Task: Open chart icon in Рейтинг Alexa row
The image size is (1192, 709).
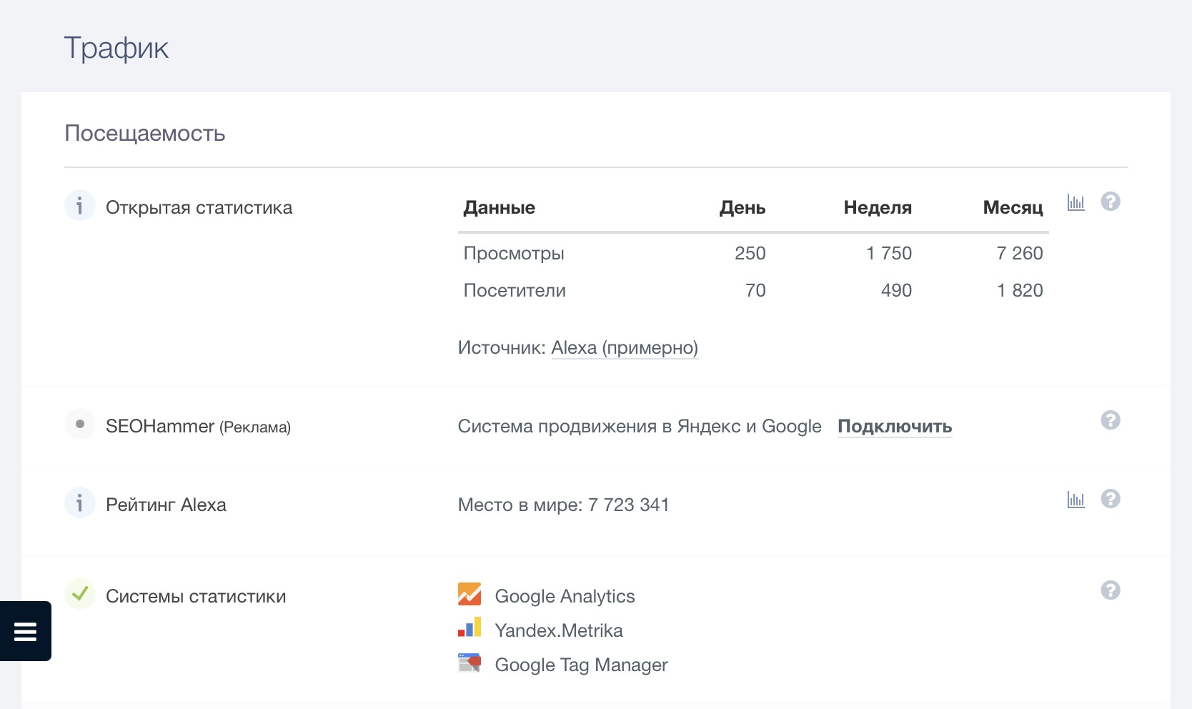Action: [x=1076, y=500]
